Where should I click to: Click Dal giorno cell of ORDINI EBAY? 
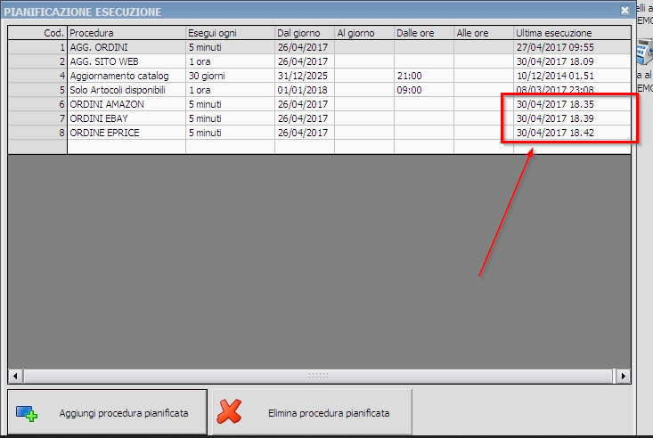coord(305,118)
